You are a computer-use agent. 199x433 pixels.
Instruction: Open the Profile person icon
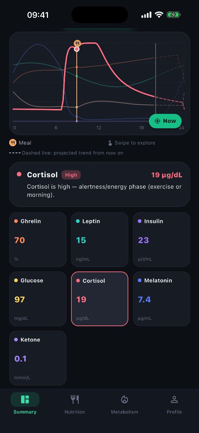click(x=174, y=399)
